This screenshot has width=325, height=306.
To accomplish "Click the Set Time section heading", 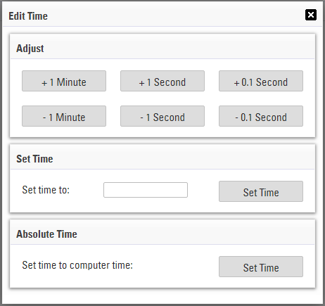I will (x=34, y=159).
